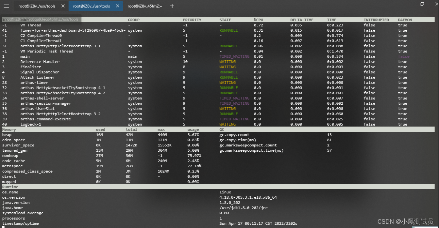Click nonheap usage value 75.97%
The height and width of the screenshot is (228, 439).
point(194,156)
